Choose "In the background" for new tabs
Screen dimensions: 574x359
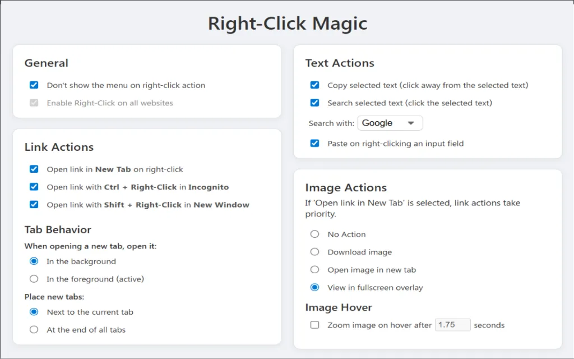click(x=34, y=261)
